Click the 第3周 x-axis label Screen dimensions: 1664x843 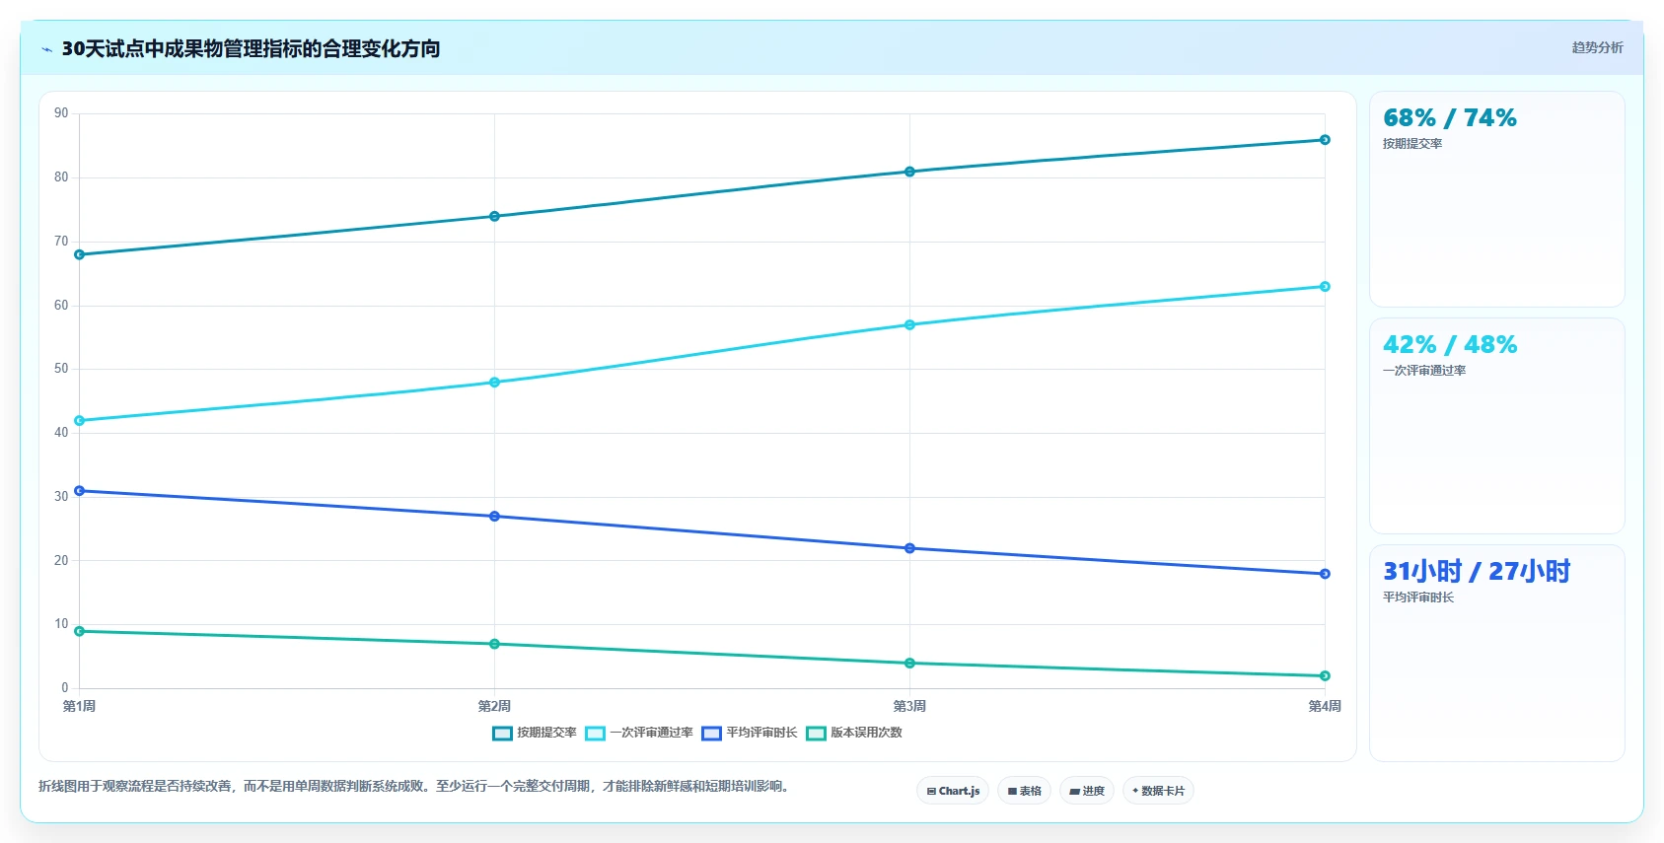910,706
